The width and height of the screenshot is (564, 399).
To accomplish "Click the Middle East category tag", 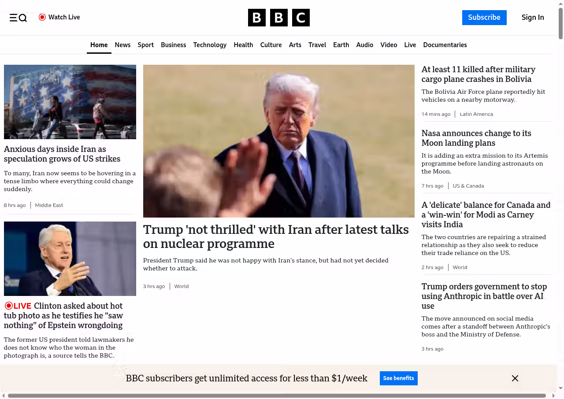I will 49,205.
